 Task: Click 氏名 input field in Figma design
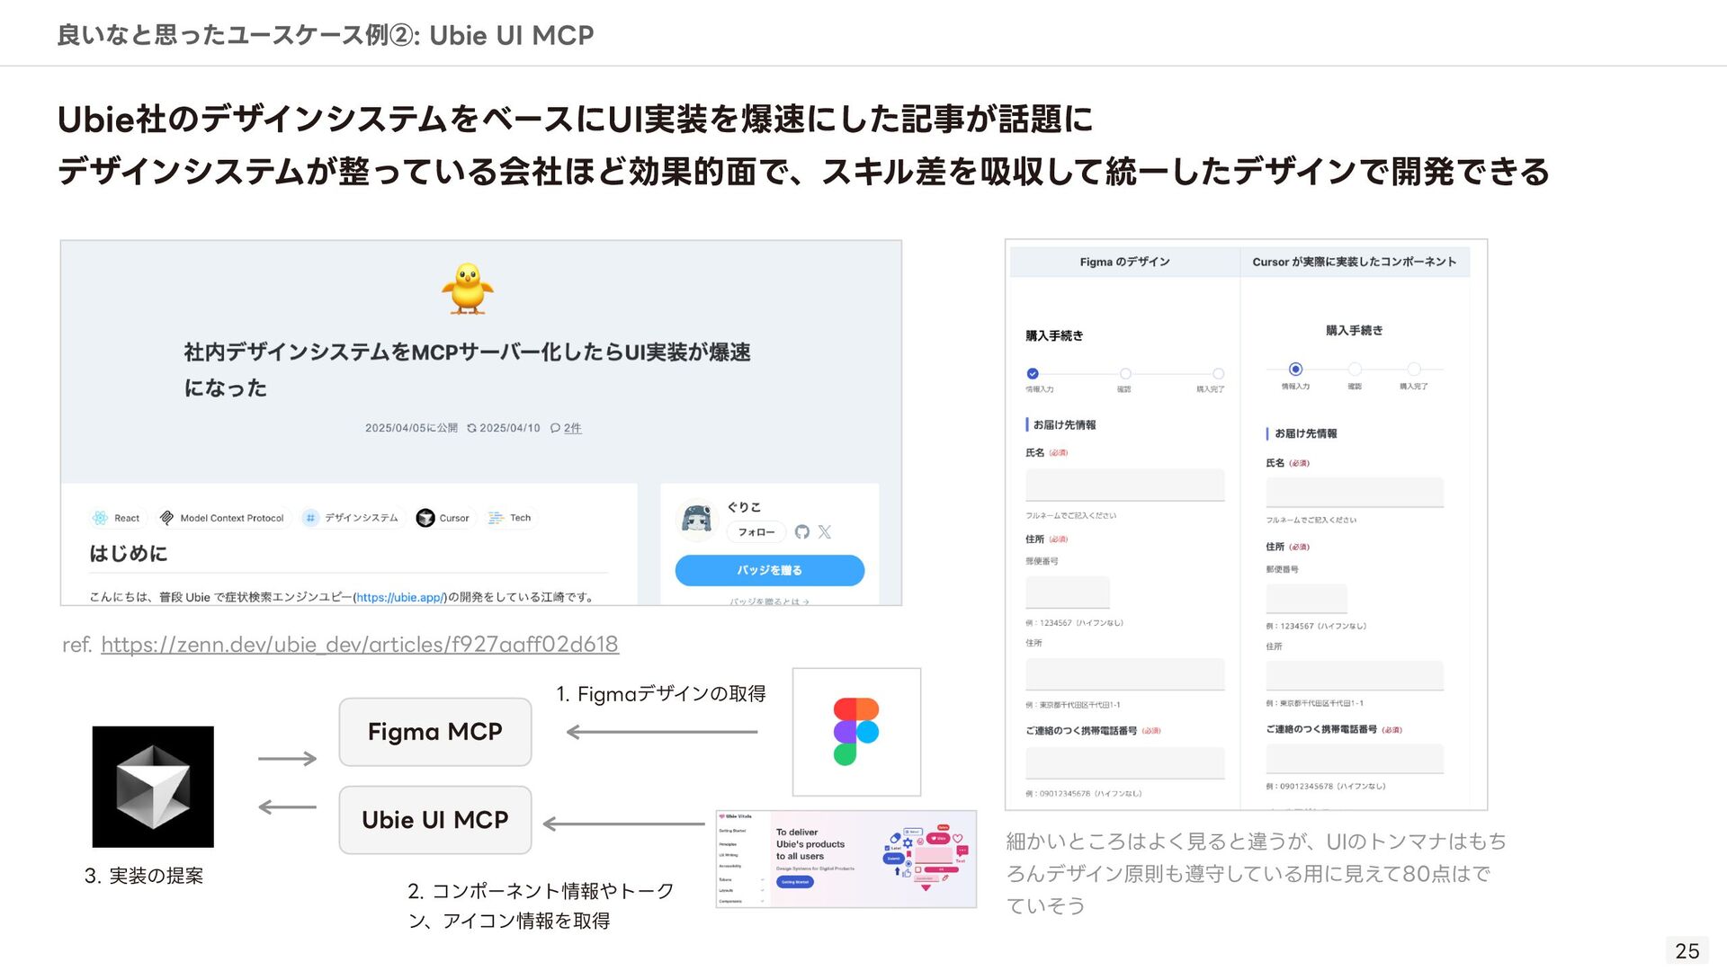click(x=1125, y=485)
